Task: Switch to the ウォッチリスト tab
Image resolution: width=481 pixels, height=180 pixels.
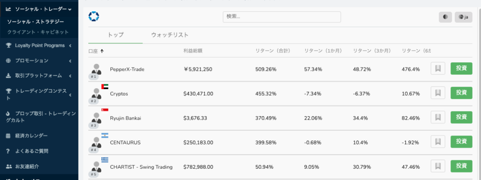Action: point(170,35)
